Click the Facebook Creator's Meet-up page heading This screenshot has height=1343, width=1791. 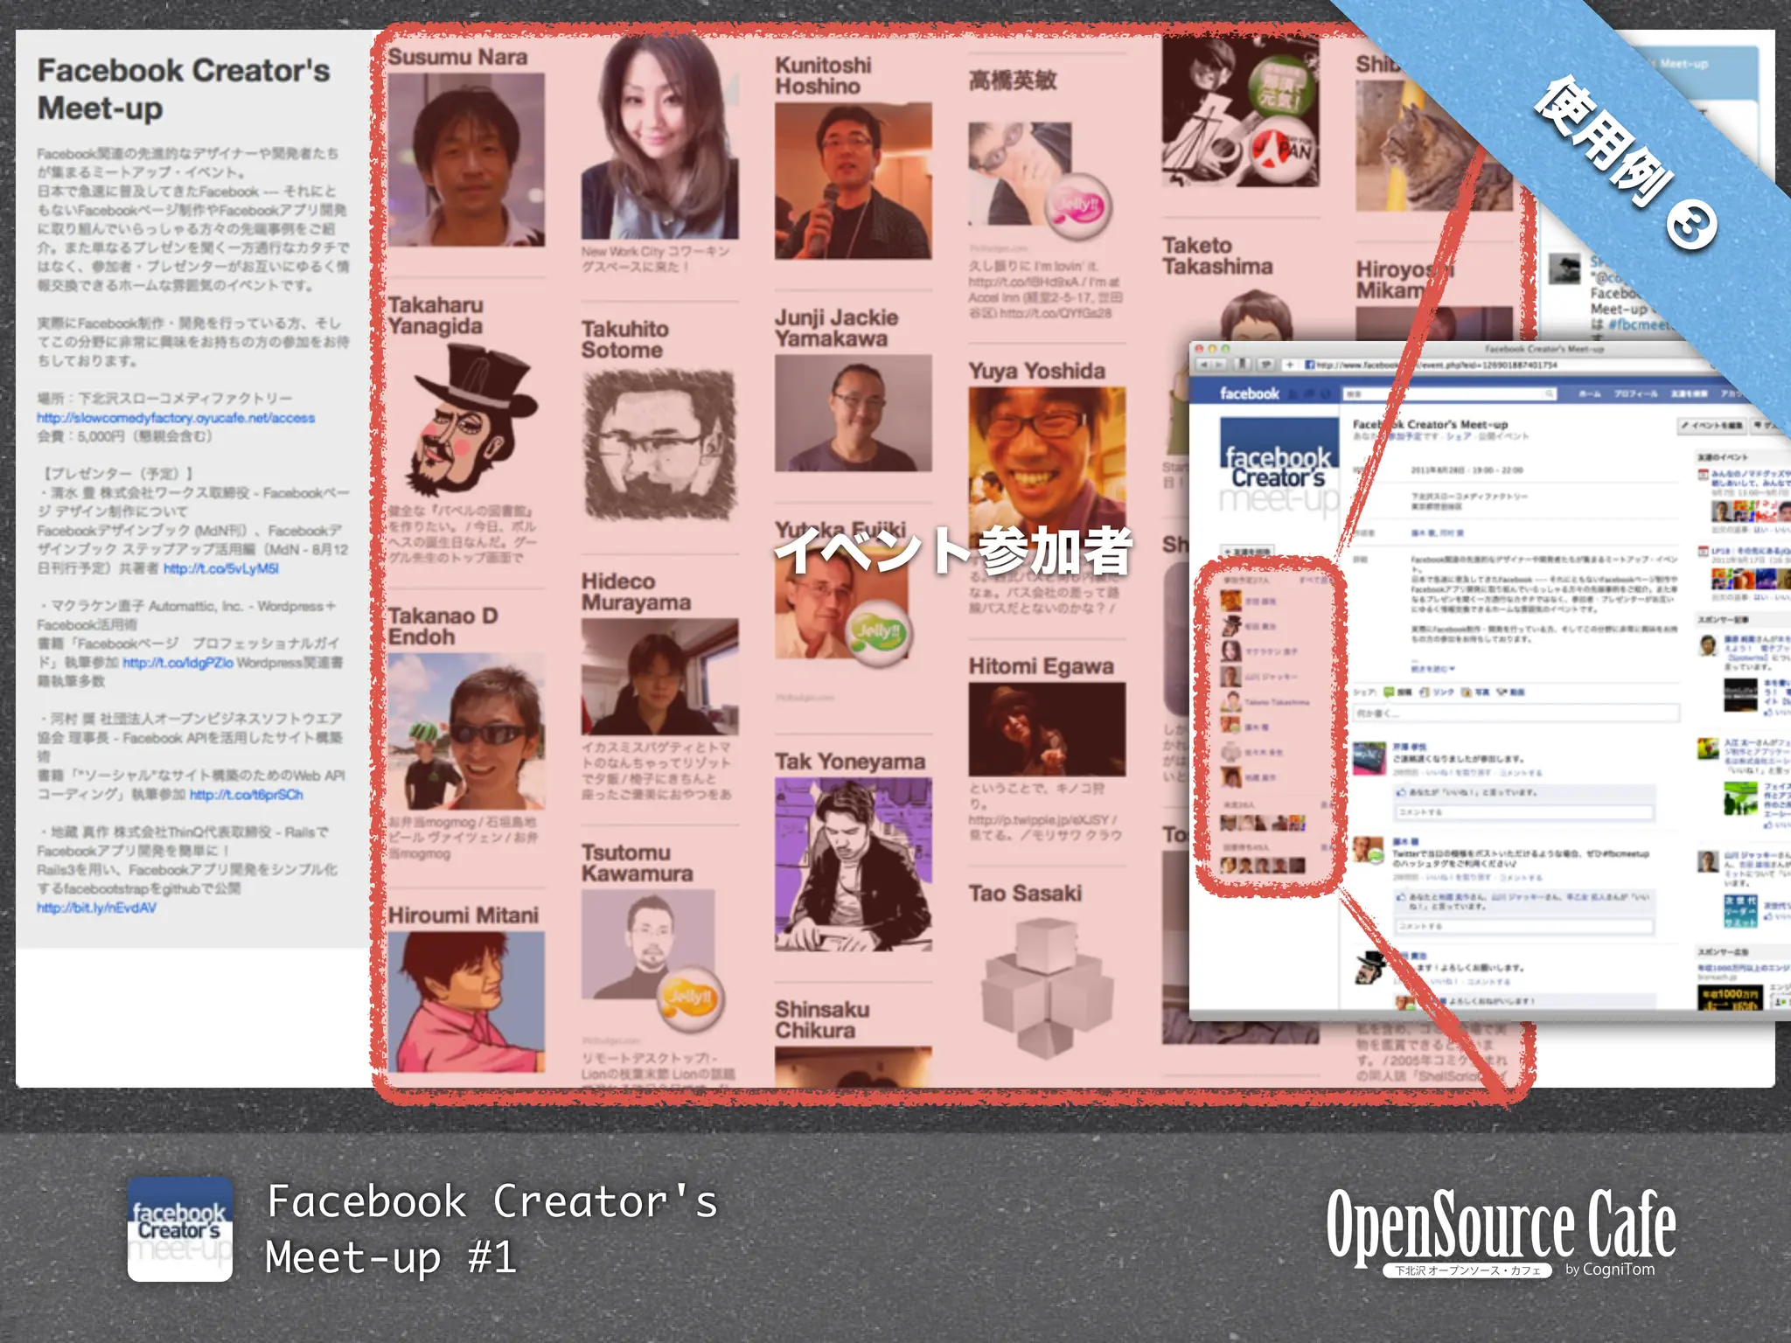[x=184, y=89]
